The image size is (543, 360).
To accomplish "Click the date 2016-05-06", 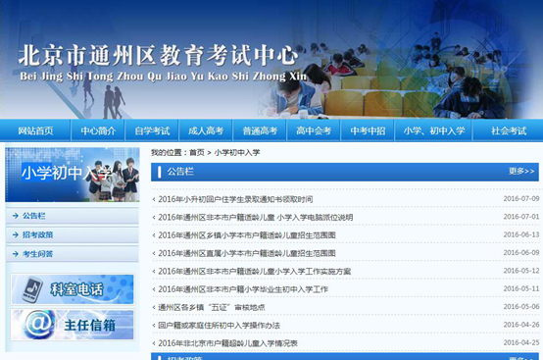I will point(521,307).
